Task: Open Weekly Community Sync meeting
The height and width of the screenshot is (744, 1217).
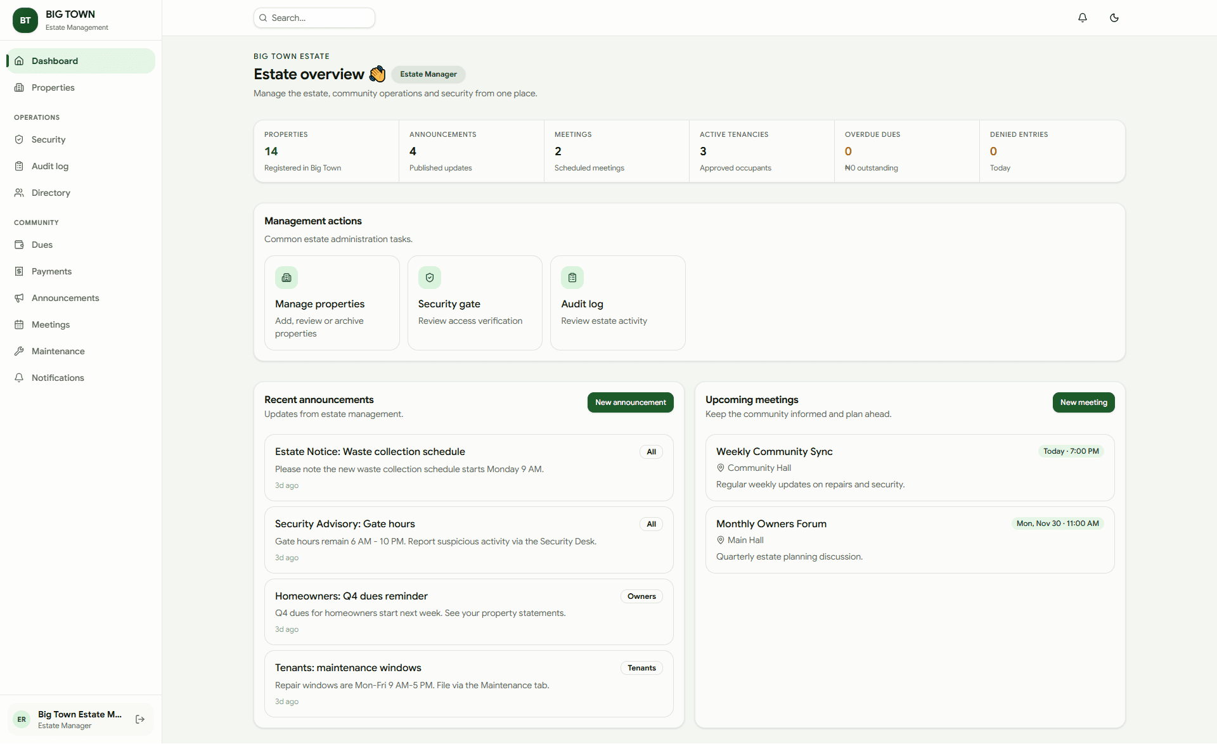Action: pyautogui.click(x=910, y=468)
